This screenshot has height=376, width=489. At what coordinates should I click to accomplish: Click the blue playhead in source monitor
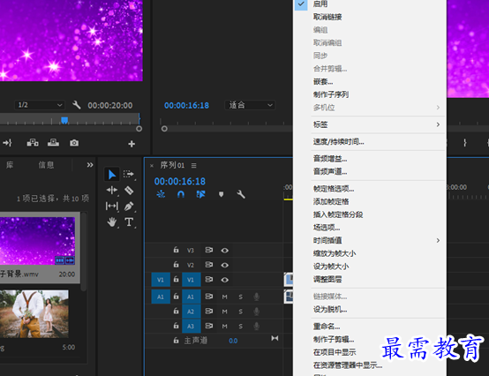coord(64,120)
